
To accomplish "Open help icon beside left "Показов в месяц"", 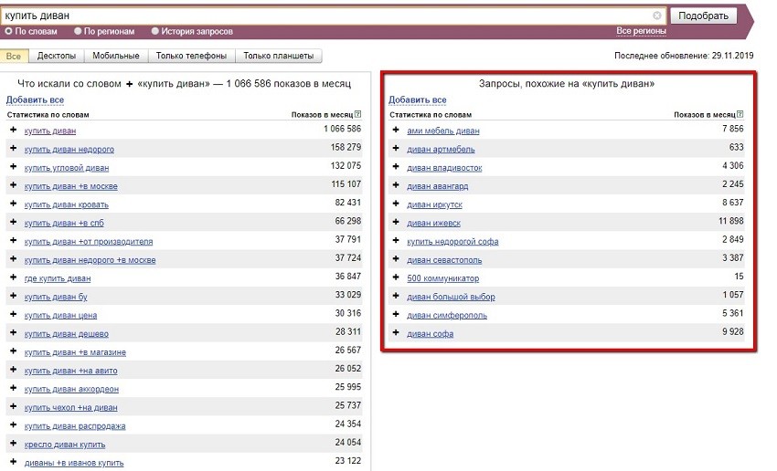I will [x=357, y=114].
